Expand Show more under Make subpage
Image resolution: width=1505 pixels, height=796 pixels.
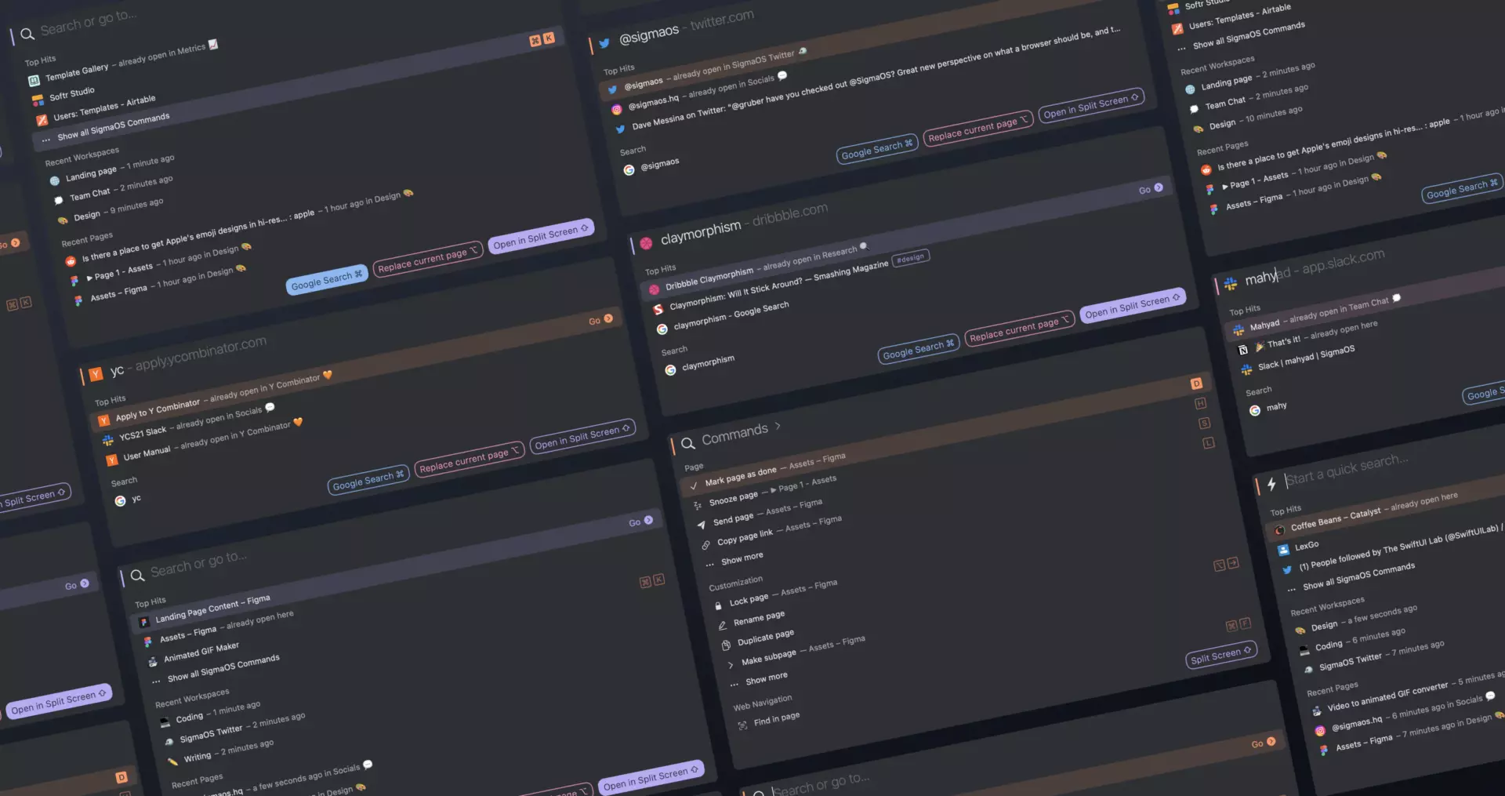coord(766,678)
